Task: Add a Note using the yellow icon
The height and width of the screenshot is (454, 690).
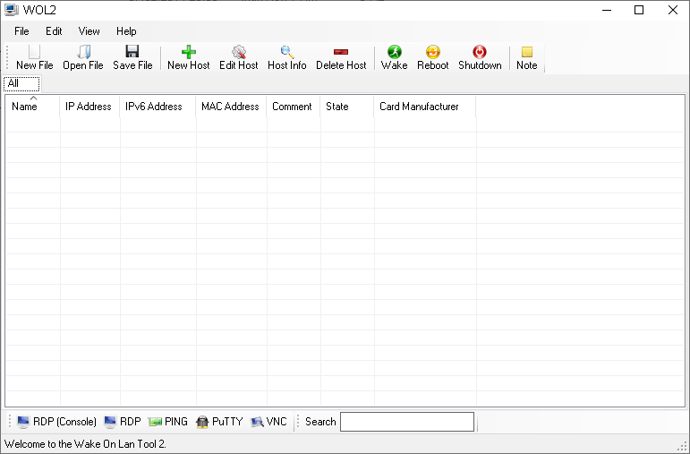Action: coord(527,53)
